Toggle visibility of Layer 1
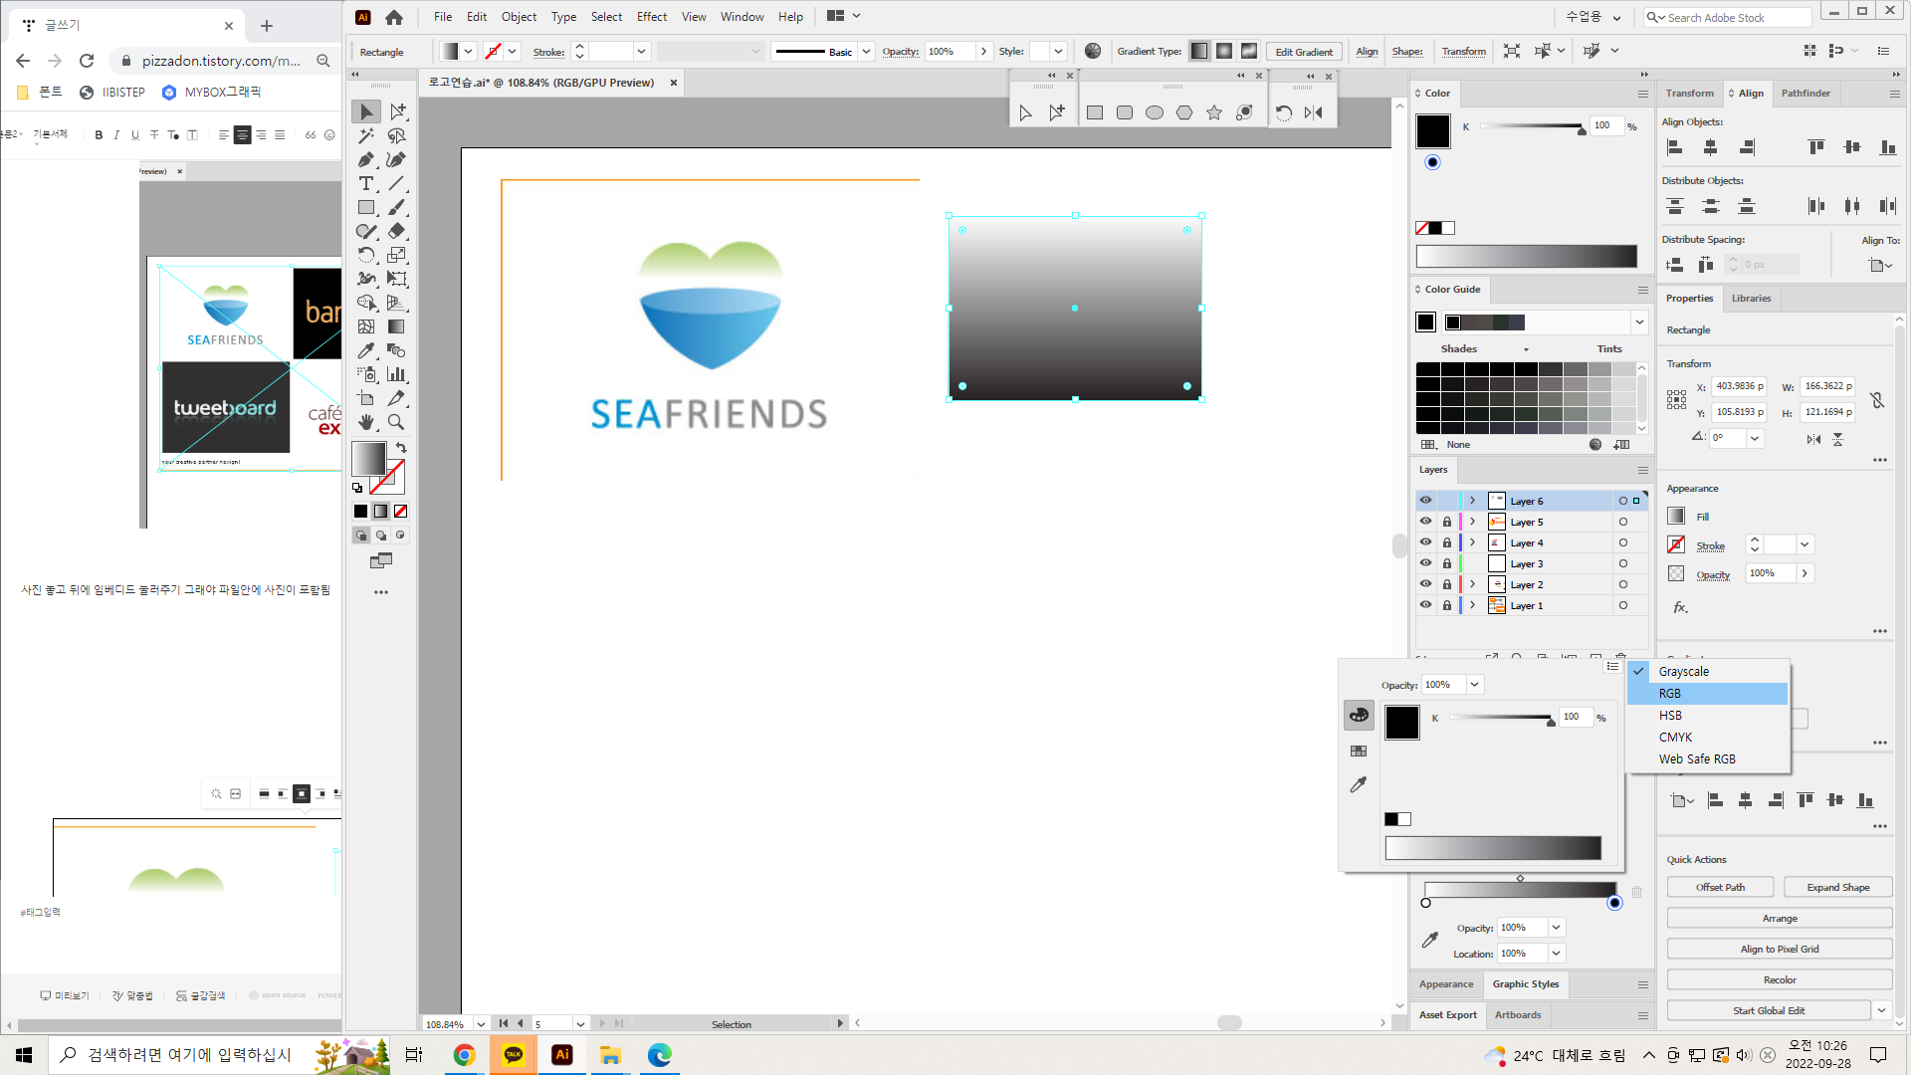 (x=1425, y=605)
